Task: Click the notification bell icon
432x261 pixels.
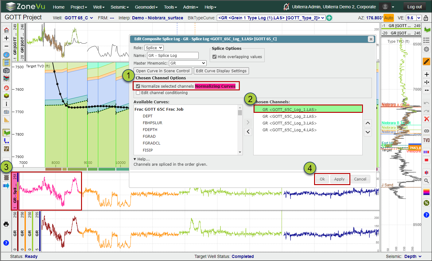Action: click(x=286, y=7)
